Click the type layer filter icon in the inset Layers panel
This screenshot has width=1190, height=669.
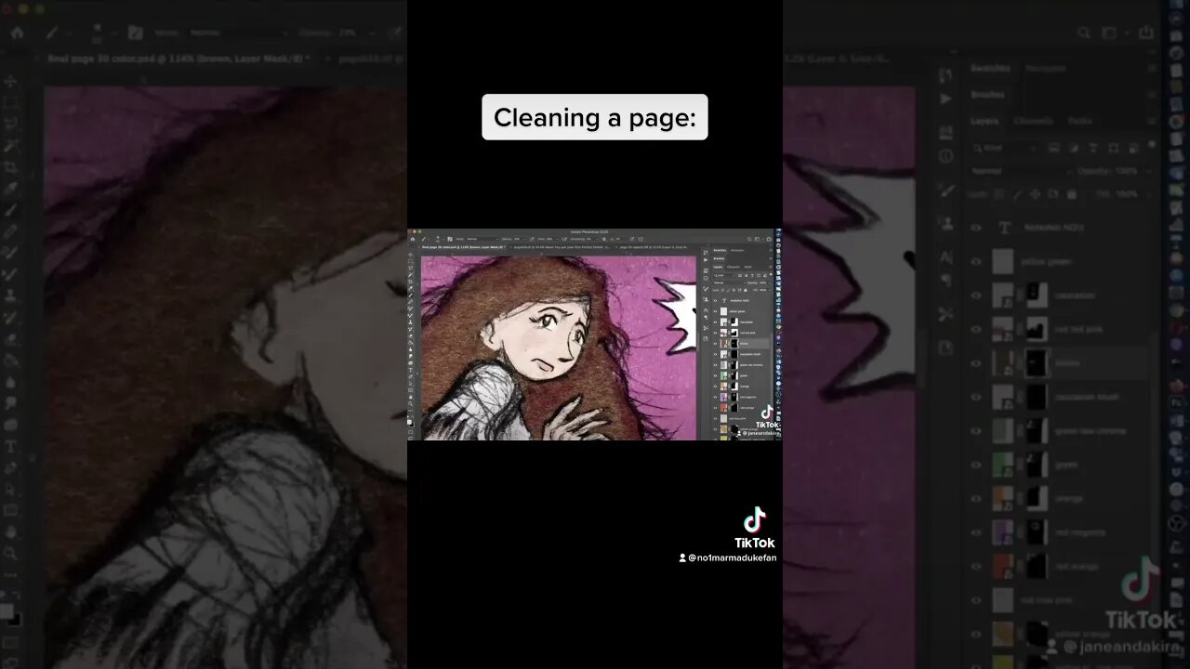752,275
